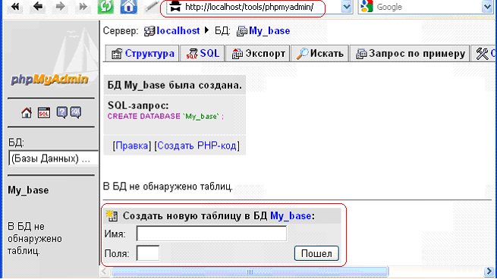Click the Правка link
This screenshot has width=497, height=279.
(131, 146)
